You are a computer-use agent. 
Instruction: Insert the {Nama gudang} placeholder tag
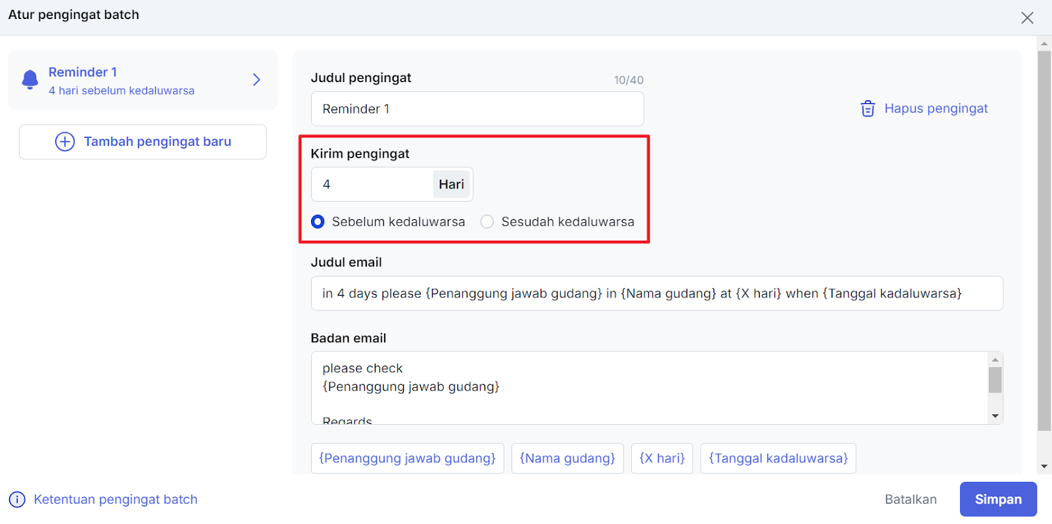pos(567,458)
